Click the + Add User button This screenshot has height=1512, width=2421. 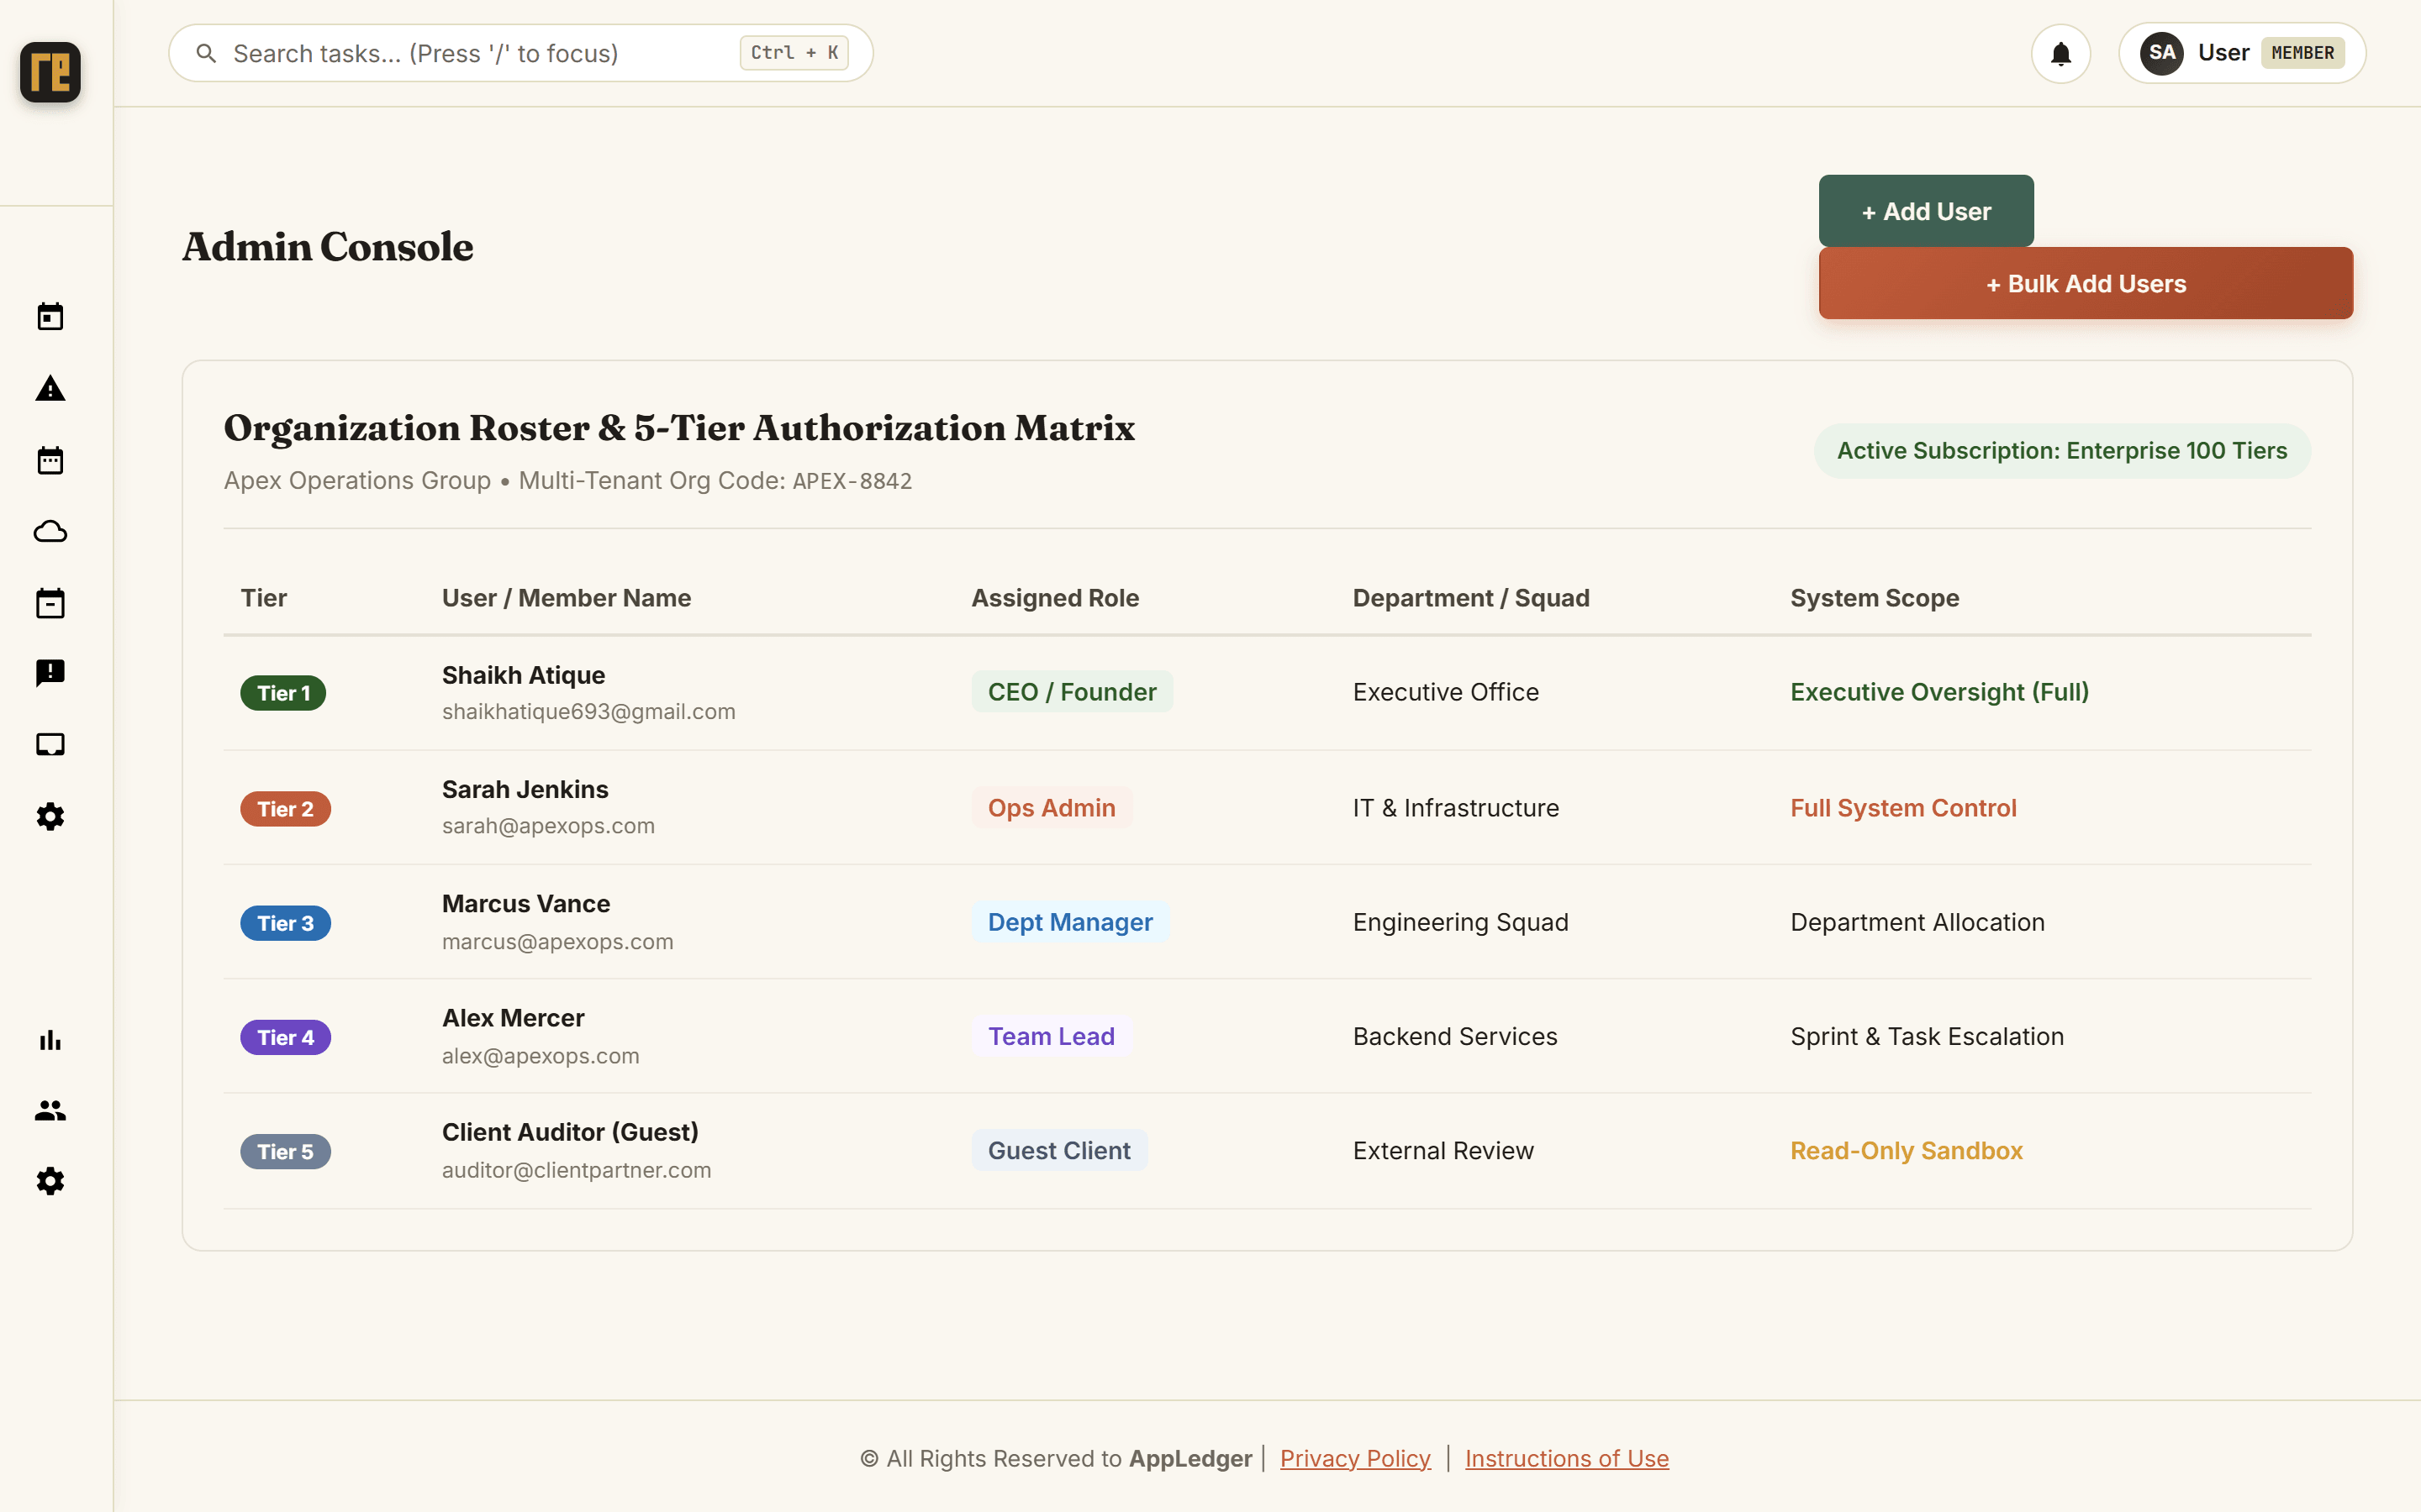[x=1926, y=211]
